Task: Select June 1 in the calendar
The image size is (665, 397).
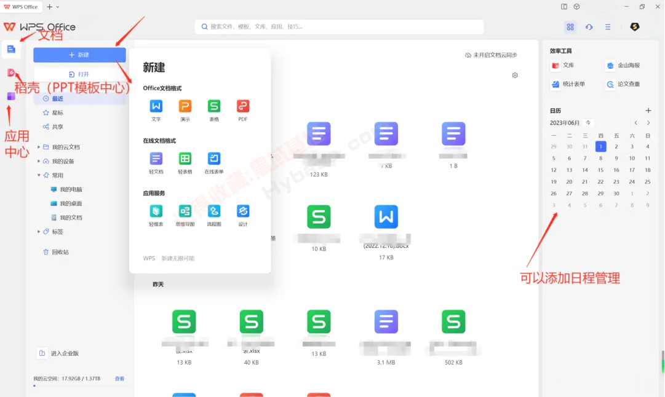Action: point(600,147)
